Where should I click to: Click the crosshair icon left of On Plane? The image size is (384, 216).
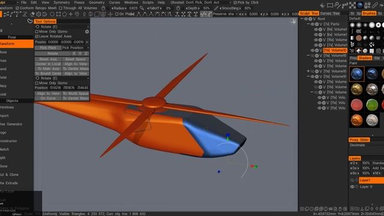[110, 14]
